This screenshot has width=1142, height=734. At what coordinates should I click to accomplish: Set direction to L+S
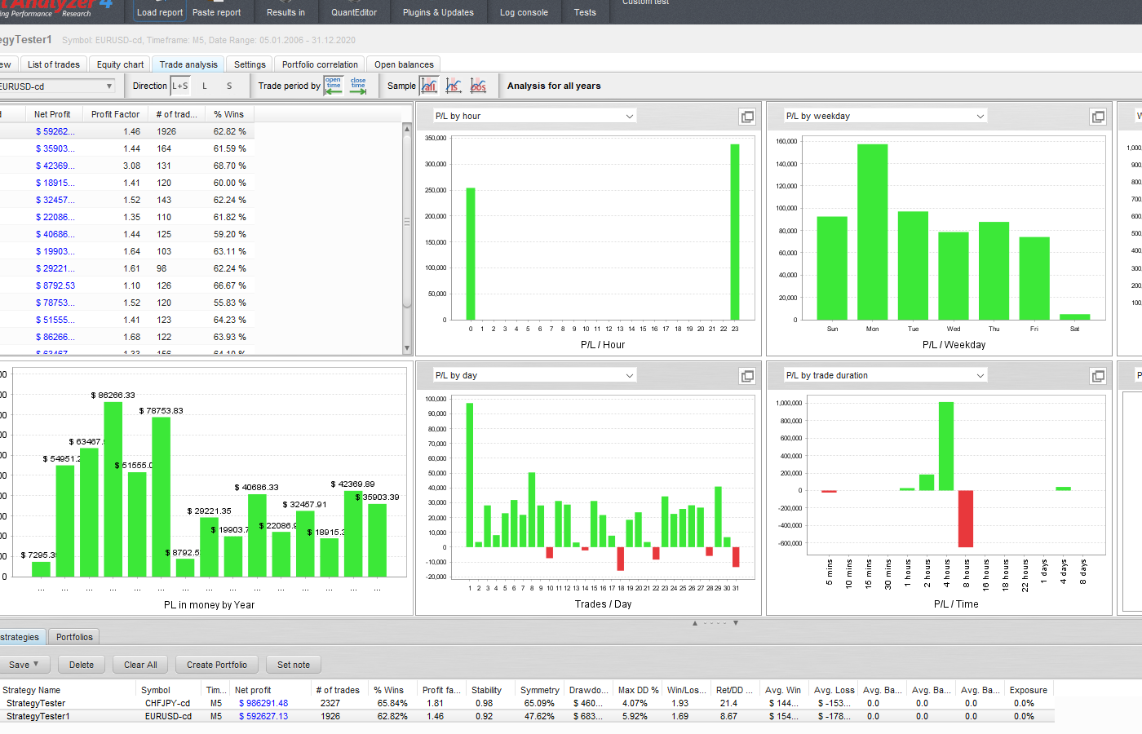(180, 86)
